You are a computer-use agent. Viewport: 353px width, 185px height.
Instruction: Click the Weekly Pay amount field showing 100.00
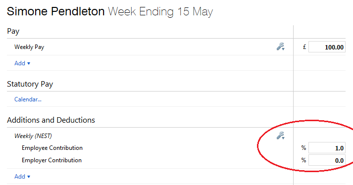pos(327,47)
